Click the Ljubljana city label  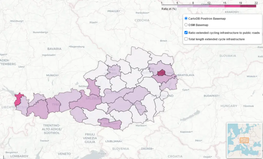pos(113,141)
